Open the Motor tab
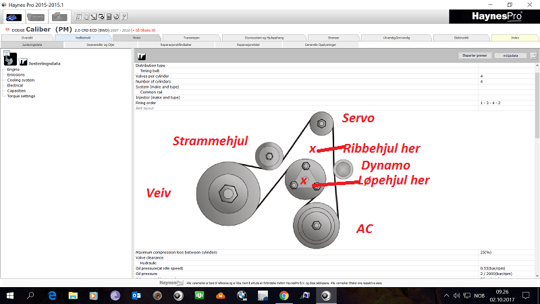540x304 pixels. pyautogui.click(x=137, y=38)
